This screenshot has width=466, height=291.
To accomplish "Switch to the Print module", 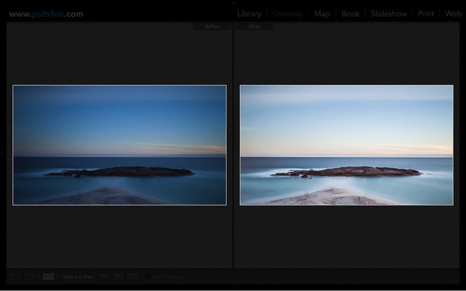I will click(x=426, y=14).
